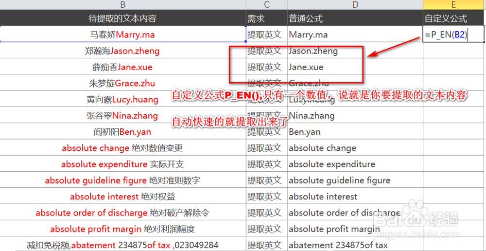486x251 pixels.
Task: Click 提取英文 in the absolute guideline figure row
Action: (267, 180)
